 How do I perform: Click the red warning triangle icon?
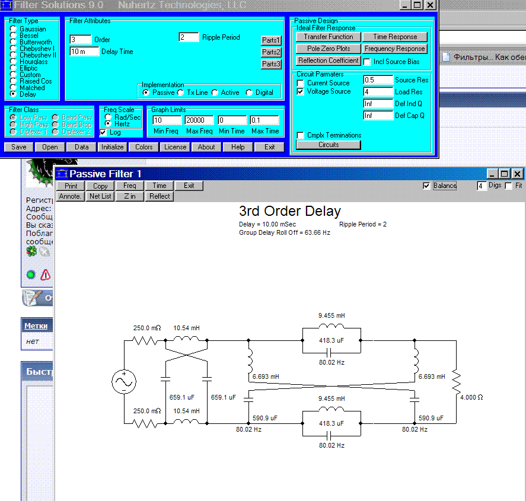click(x=45, y=275)
